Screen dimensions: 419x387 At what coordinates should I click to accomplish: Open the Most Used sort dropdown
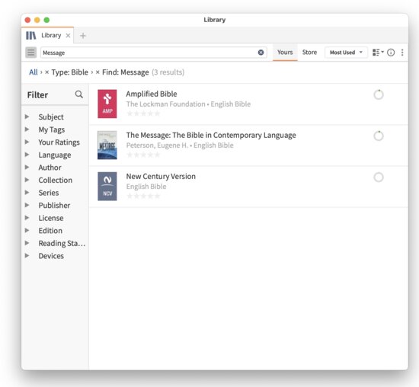pyautogui.click(x=346, y=53)
